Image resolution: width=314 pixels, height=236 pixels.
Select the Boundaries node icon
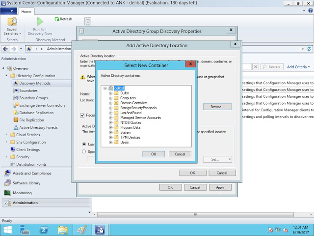click(16, 90)
